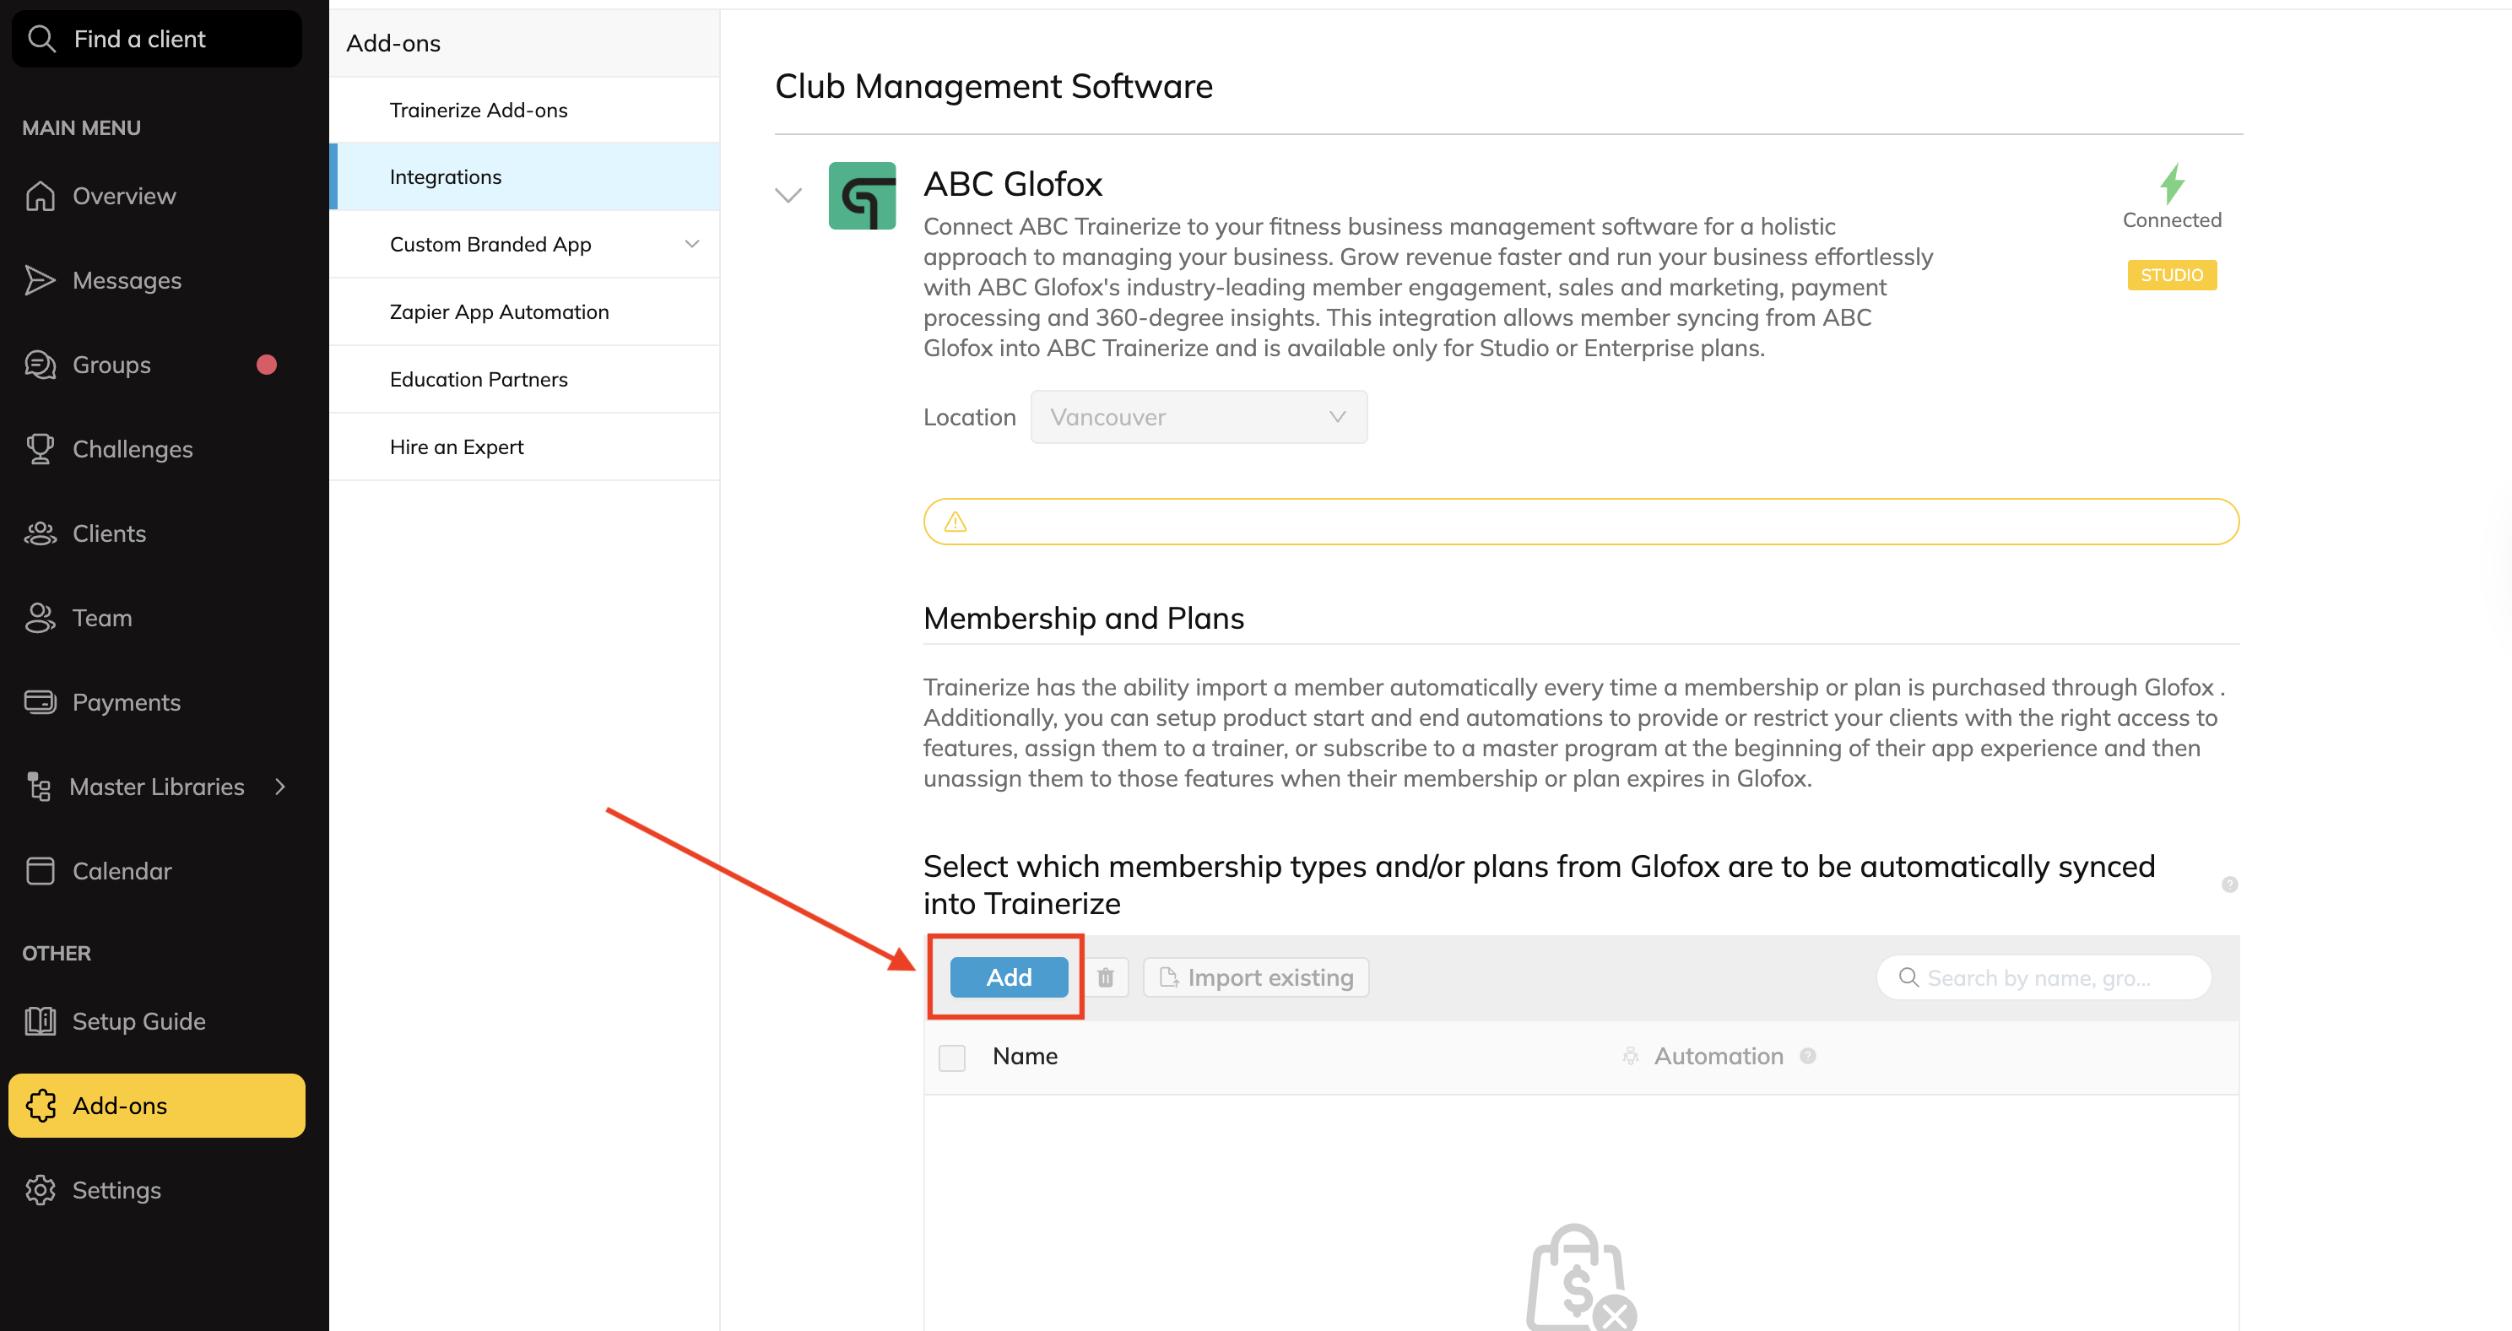Click the Master Libraries tree icon

39,786
